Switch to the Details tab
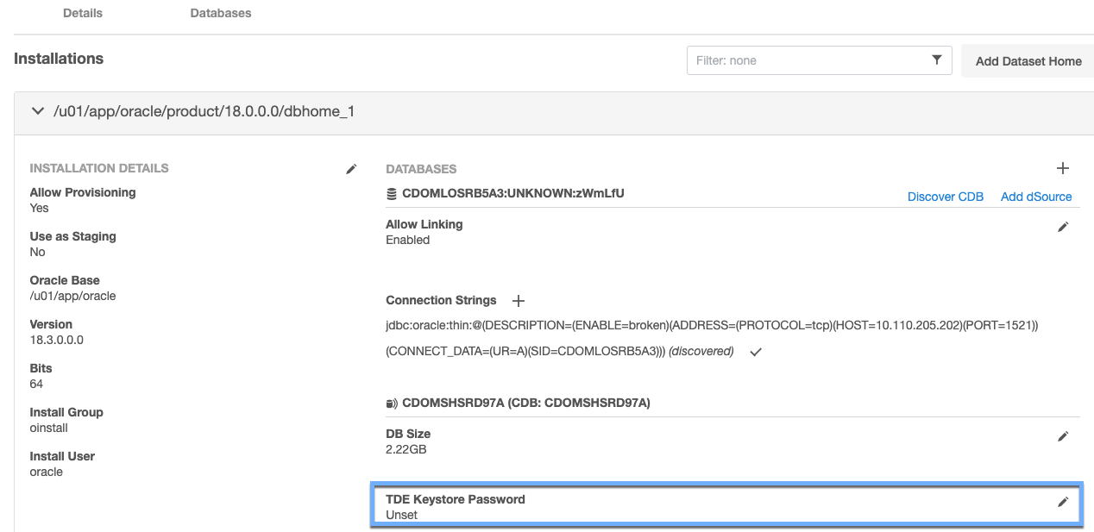 (x=83, y=13)
